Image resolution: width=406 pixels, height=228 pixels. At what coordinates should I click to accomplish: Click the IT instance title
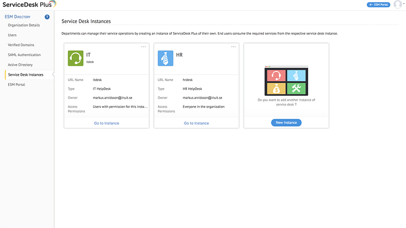(x=88, y=55)
